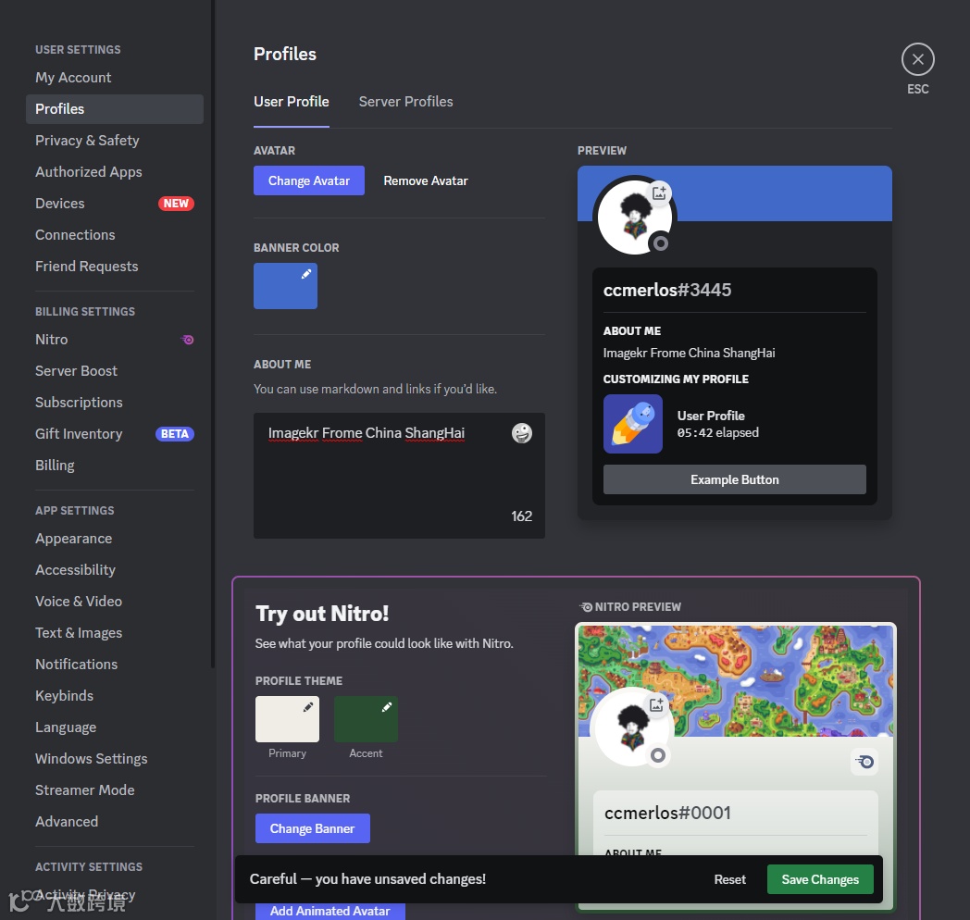Open Voice & Video settings
Viewport: 970px width, 920px height.
pos(115,602)
